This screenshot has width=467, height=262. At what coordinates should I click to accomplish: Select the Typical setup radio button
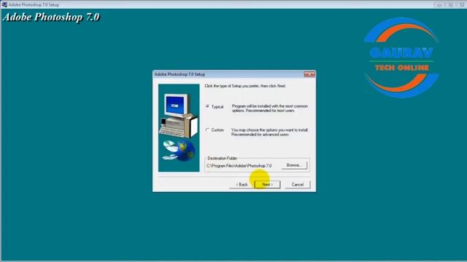click(x=207, y=106)
